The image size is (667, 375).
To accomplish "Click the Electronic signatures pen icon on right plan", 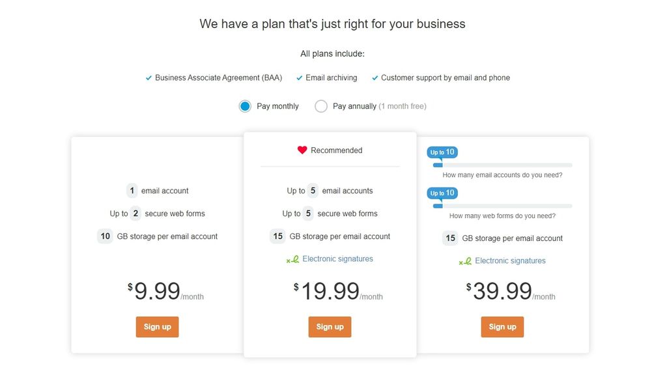I will (x=464, y=260).
